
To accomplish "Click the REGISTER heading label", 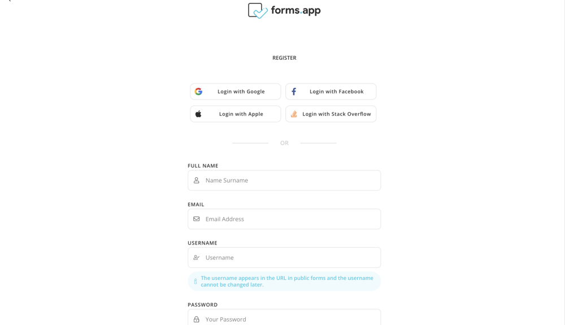I will [284, 58].
